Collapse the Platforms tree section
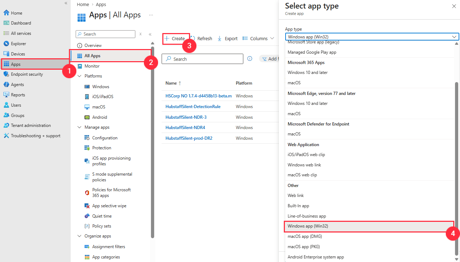The width and height of the screenshot is (460, 262). 79,76
